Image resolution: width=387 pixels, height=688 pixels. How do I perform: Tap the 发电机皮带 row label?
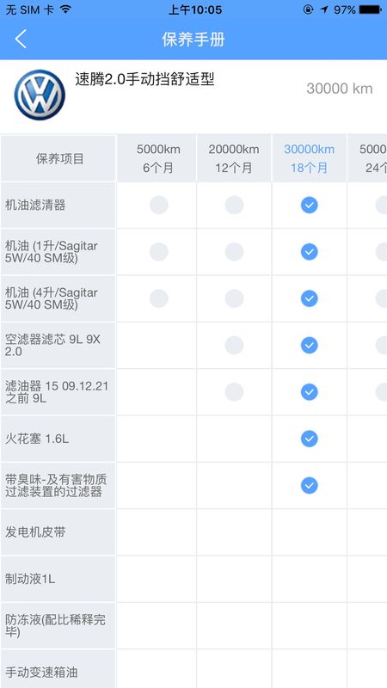[35, 532]
